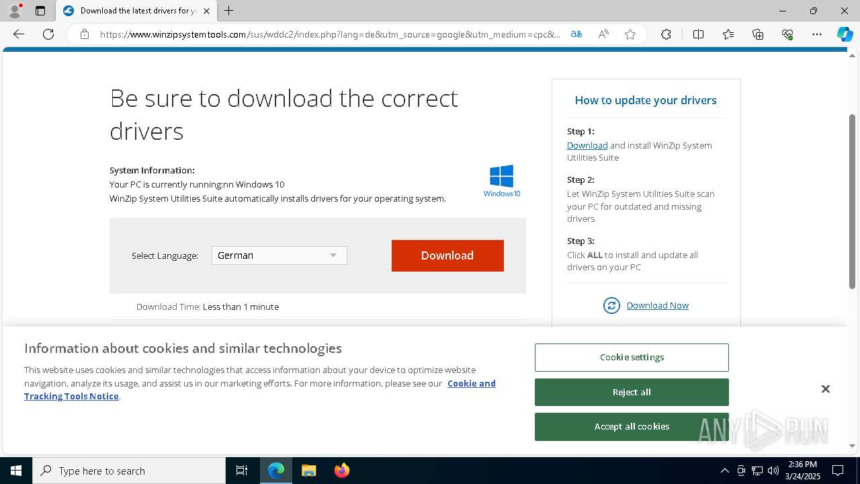Screen dimensions: 860x484
Task: Click the scrollbar up arrow
Action: point(852,55)
